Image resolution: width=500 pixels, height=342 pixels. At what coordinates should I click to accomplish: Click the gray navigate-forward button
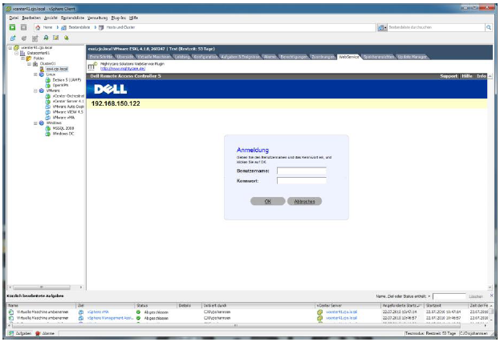tap(23, 27)
